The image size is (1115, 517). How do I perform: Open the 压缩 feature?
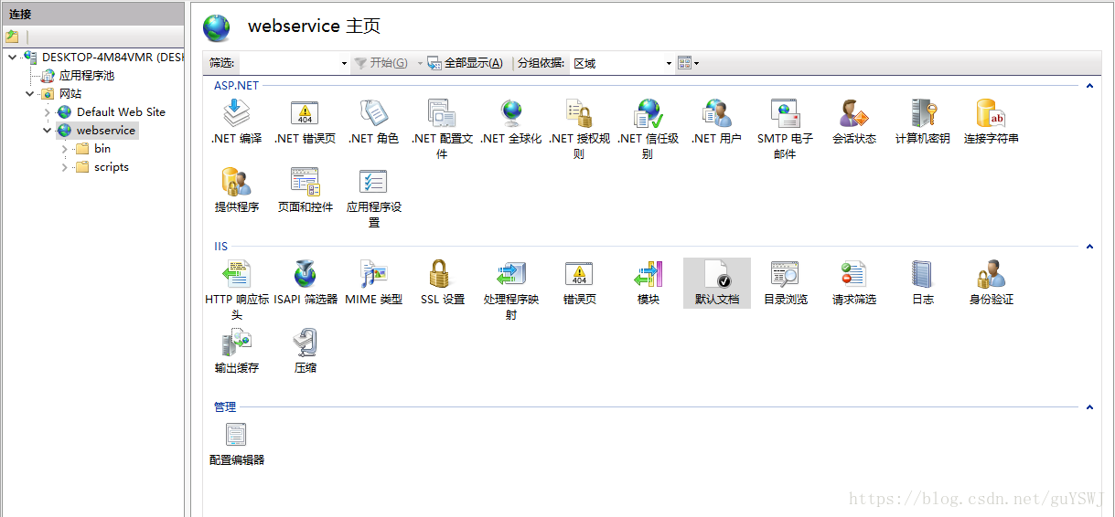point(305,351)
